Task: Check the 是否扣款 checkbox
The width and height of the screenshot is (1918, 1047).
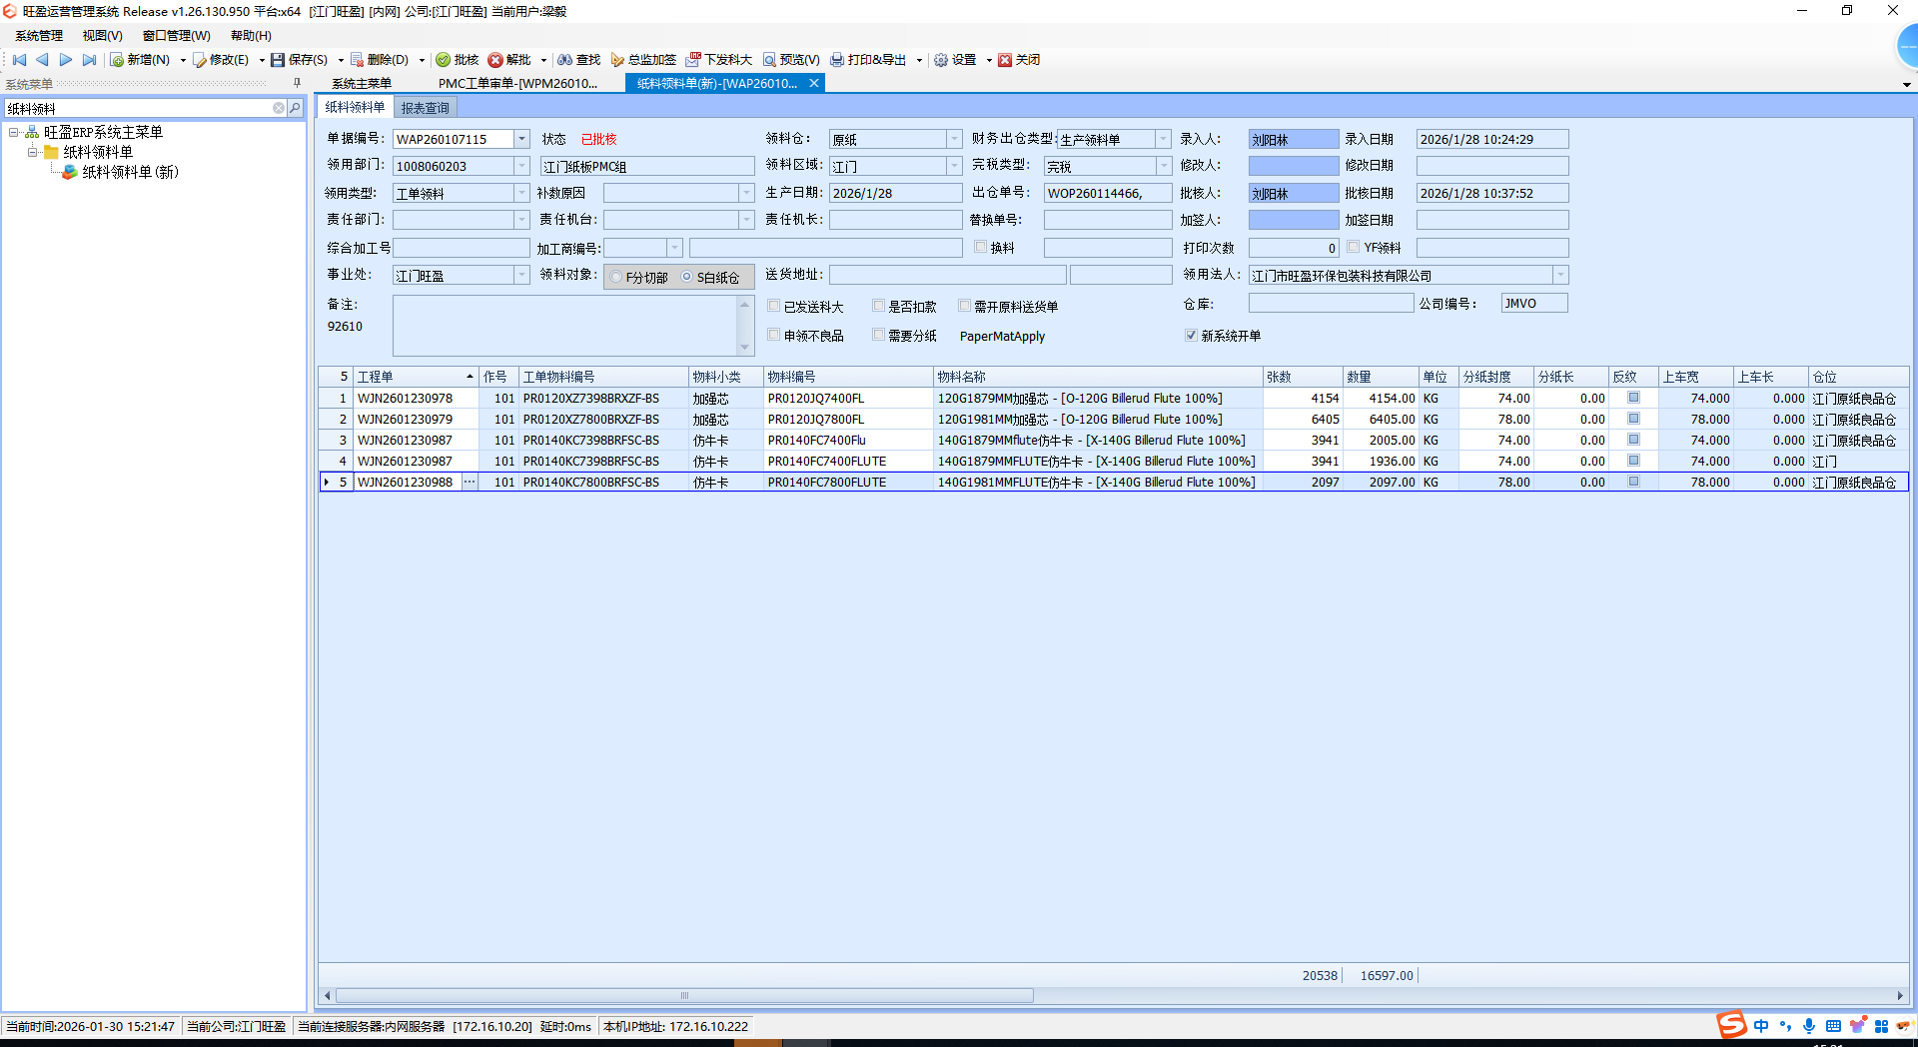Action: (878, 306)
